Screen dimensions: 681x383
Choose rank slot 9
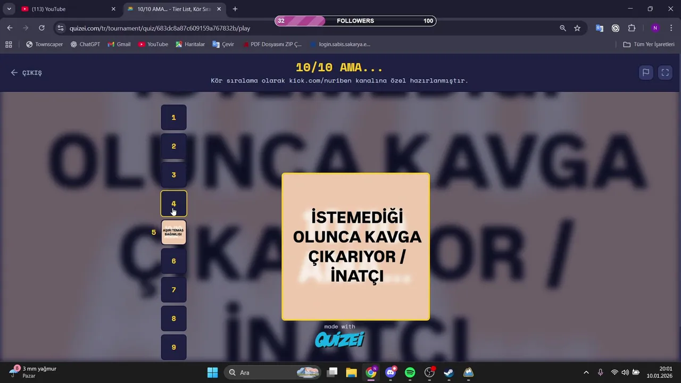point(173,347)
